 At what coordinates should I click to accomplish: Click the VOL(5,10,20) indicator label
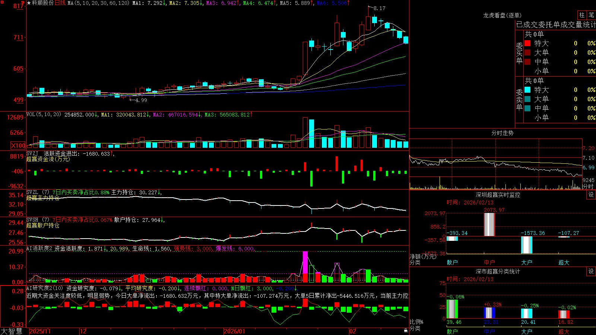point(44,115)
